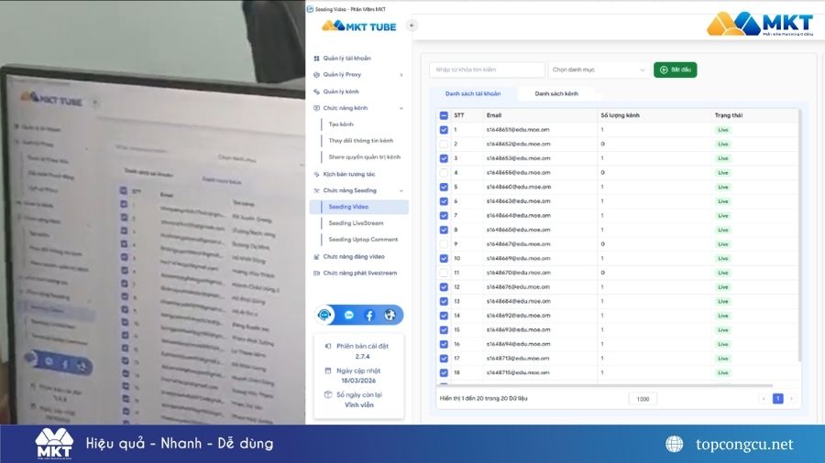Switch to Danh sách kênh tab

tap(556, 93)
